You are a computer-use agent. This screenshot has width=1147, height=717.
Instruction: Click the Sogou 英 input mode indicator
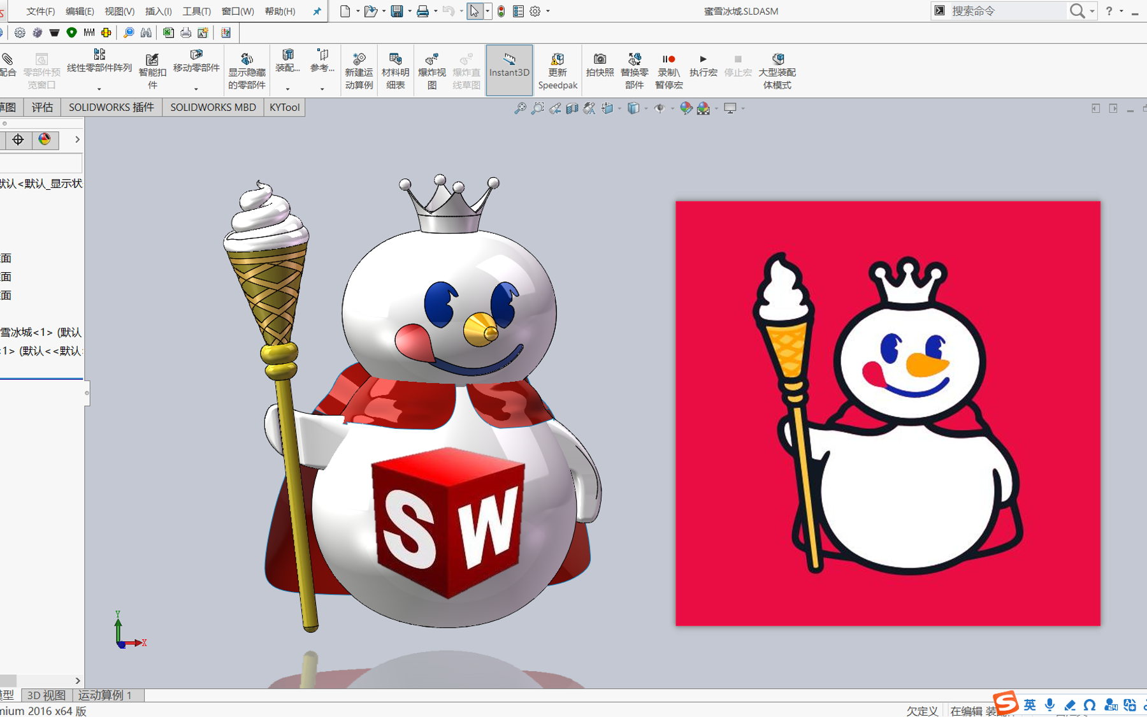point(1030,705)
